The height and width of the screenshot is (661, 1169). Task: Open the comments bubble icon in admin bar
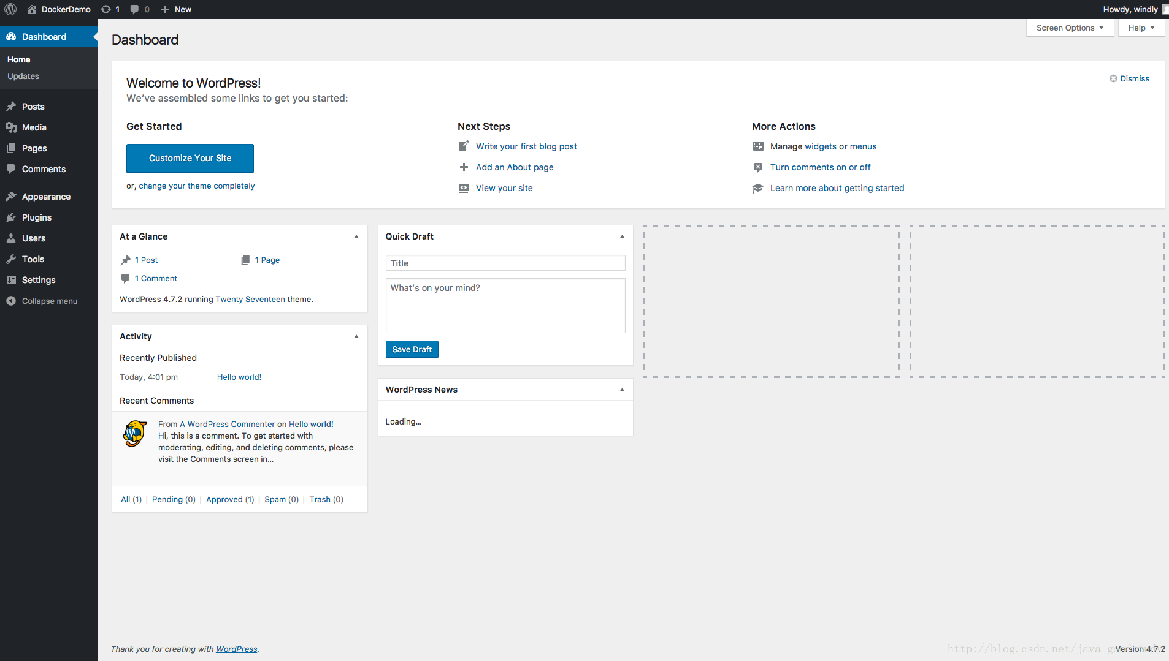click(x=134, y=9)
